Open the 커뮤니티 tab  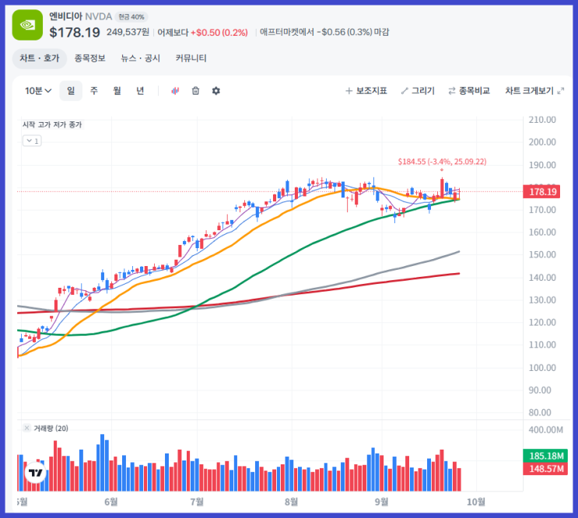(x=191, y=58)
